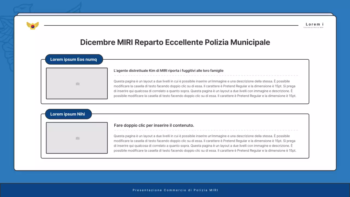This screenshot has height=197, width=350.
Task: Click the first card's body paragraph text
Action: click(x=205, y=89)
